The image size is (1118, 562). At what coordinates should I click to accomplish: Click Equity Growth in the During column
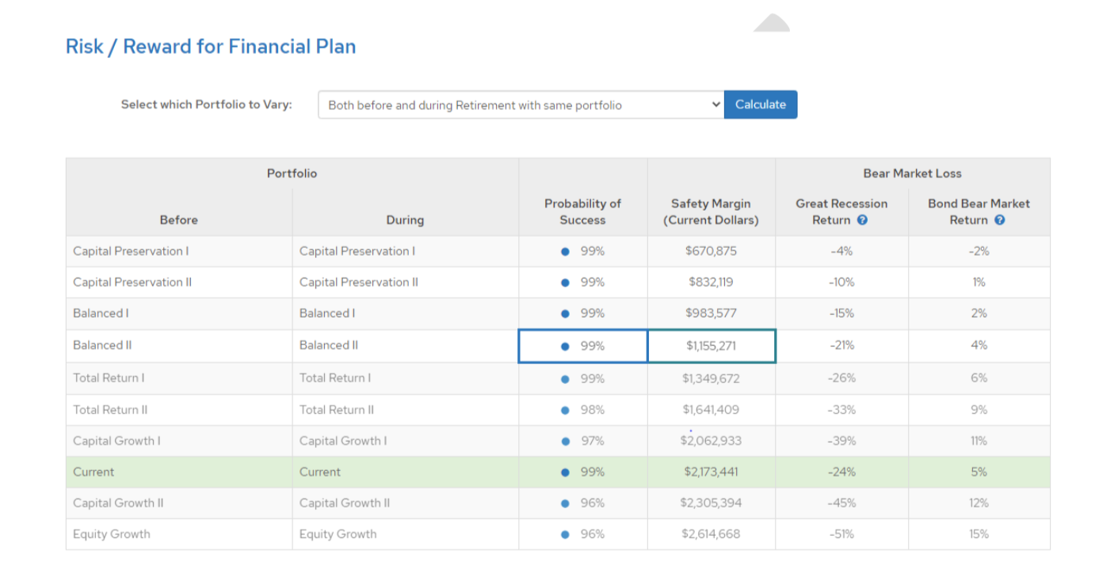click(x=338, y=534)
